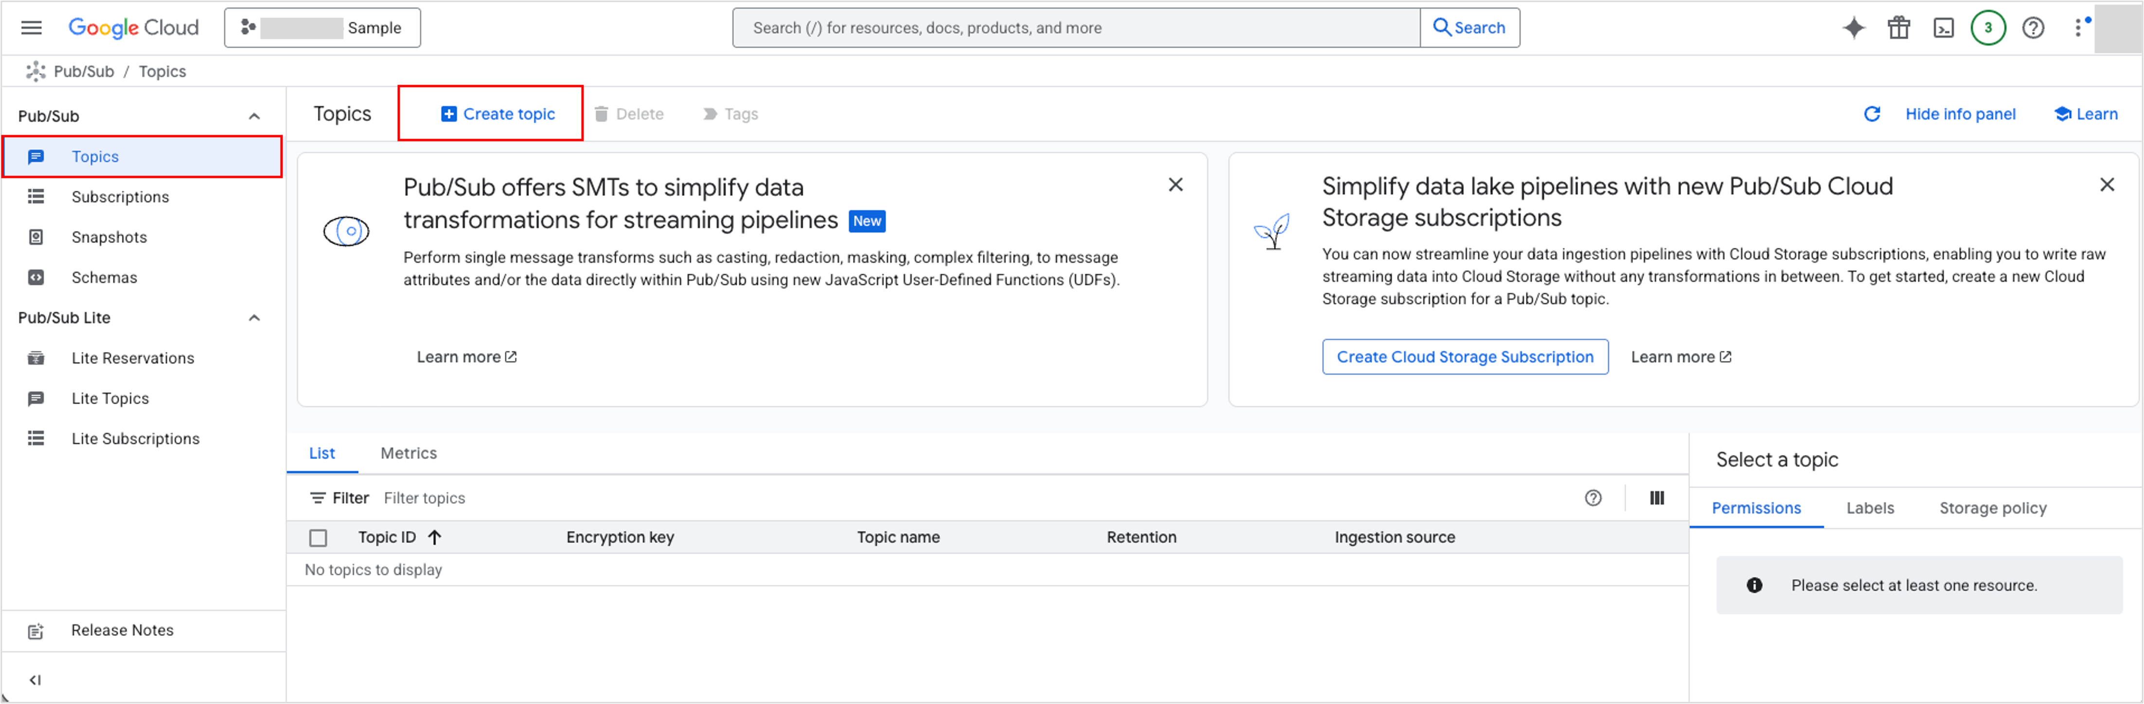The height and width of the screenshot is (704, 2144).
Task: Switch to the List tab
Action: [322, 454]
